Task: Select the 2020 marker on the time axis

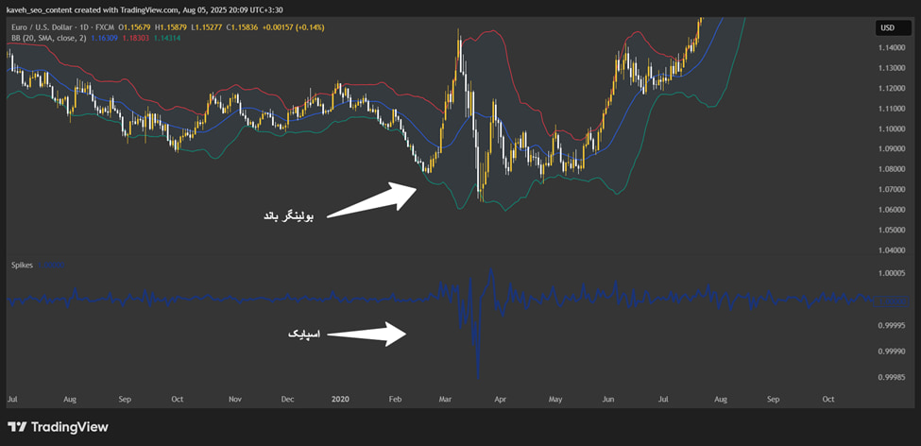Action: point(340,399)
